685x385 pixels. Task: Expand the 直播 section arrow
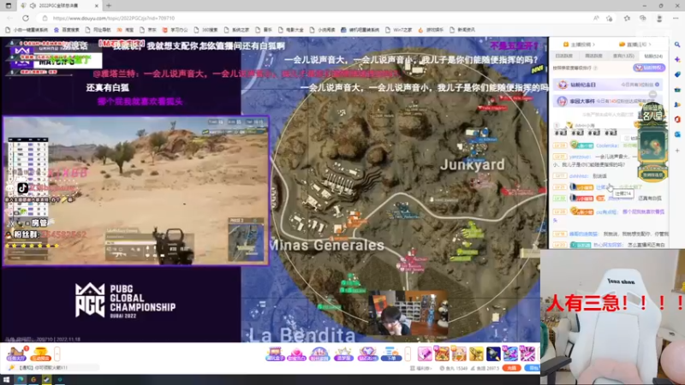pyautogui.click(x=650, y=44)
